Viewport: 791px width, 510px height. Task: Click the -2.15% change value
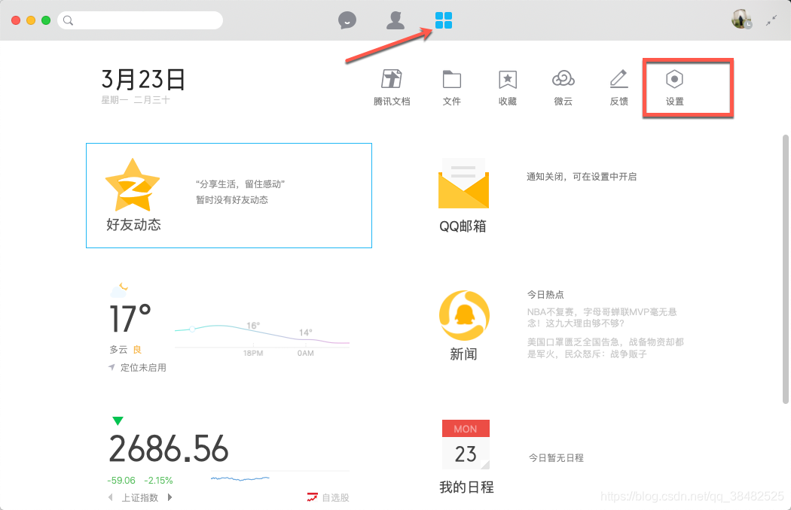tap(158, 480)
